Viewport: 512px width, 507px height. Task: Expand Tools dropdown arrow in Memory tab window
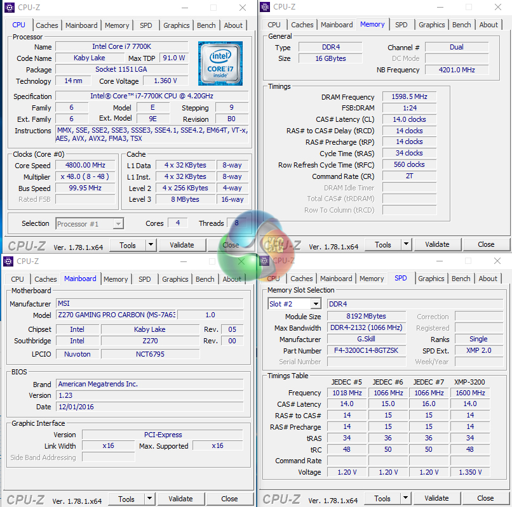pos(407,245)
